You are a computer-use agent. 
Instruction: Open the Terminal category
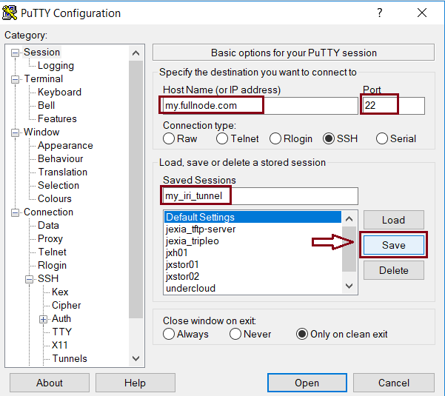point(44,79)
